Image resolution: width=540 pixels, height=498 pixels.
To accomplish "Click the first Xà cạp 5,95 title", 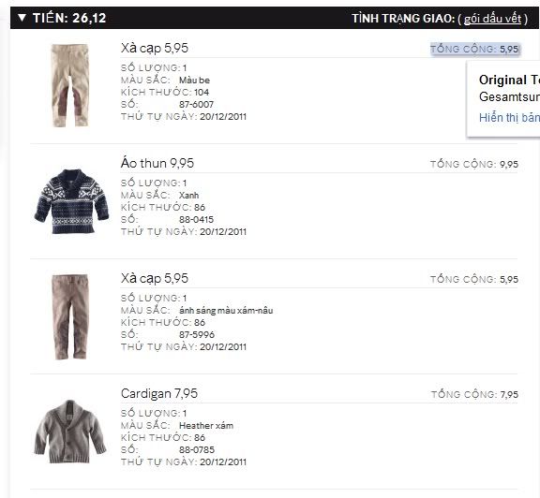I will click(155, 48).
